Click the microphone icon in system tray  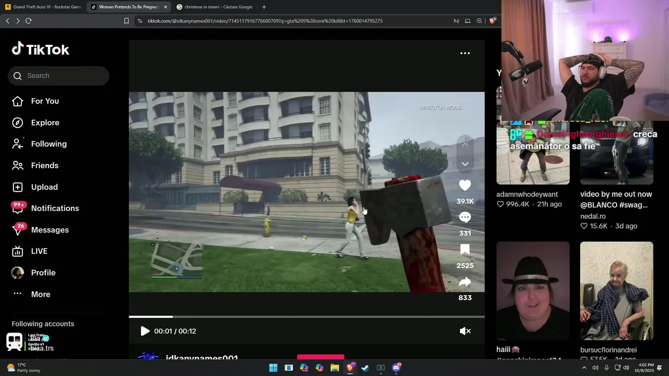click(x=606, y=368)
